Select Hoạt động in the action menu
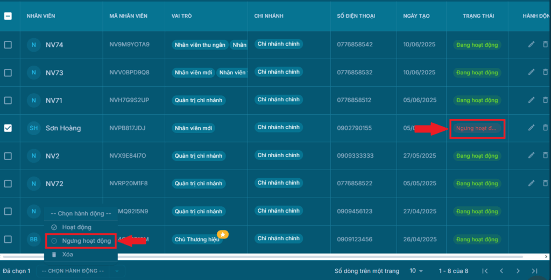Viewport: 551px width, 280px height. [76, 227]
